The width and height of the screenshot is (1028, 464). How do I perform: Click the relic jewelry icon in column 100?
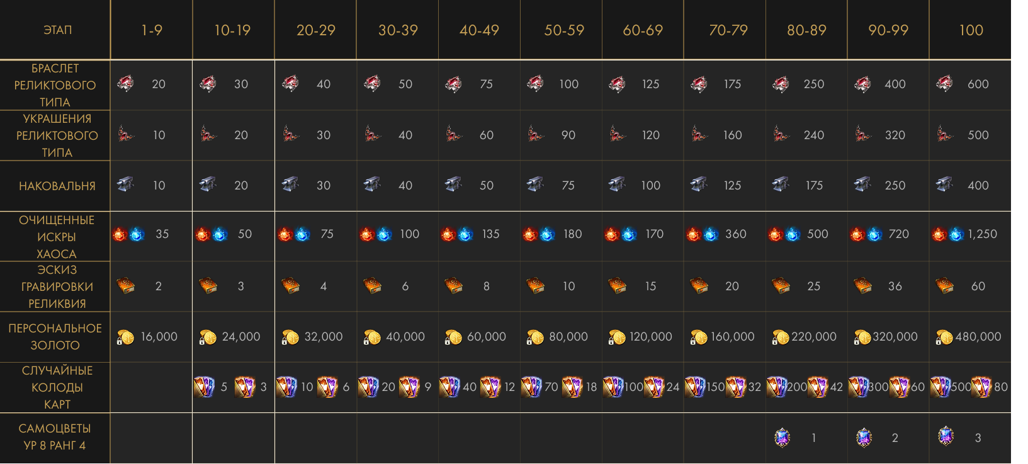(944, 134)
